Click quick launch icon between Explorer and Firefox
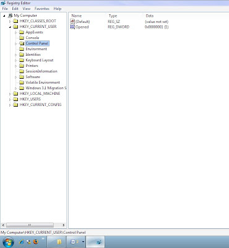Image resolution: width=229 pixels, height=248 pixels. coord(28,242)
